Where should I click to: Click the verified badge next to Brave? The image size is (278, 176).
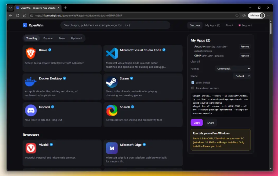click(50, 50)
